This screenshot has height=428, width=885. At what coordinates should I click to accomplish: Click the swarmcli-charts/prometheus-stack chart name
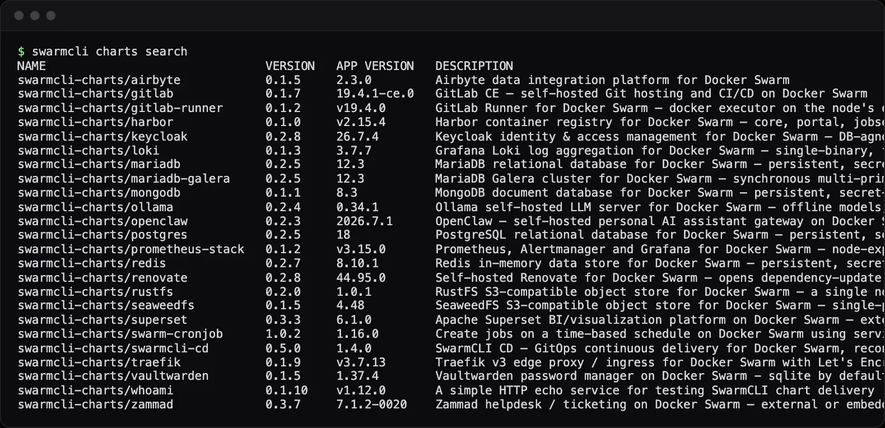point(131,249)
